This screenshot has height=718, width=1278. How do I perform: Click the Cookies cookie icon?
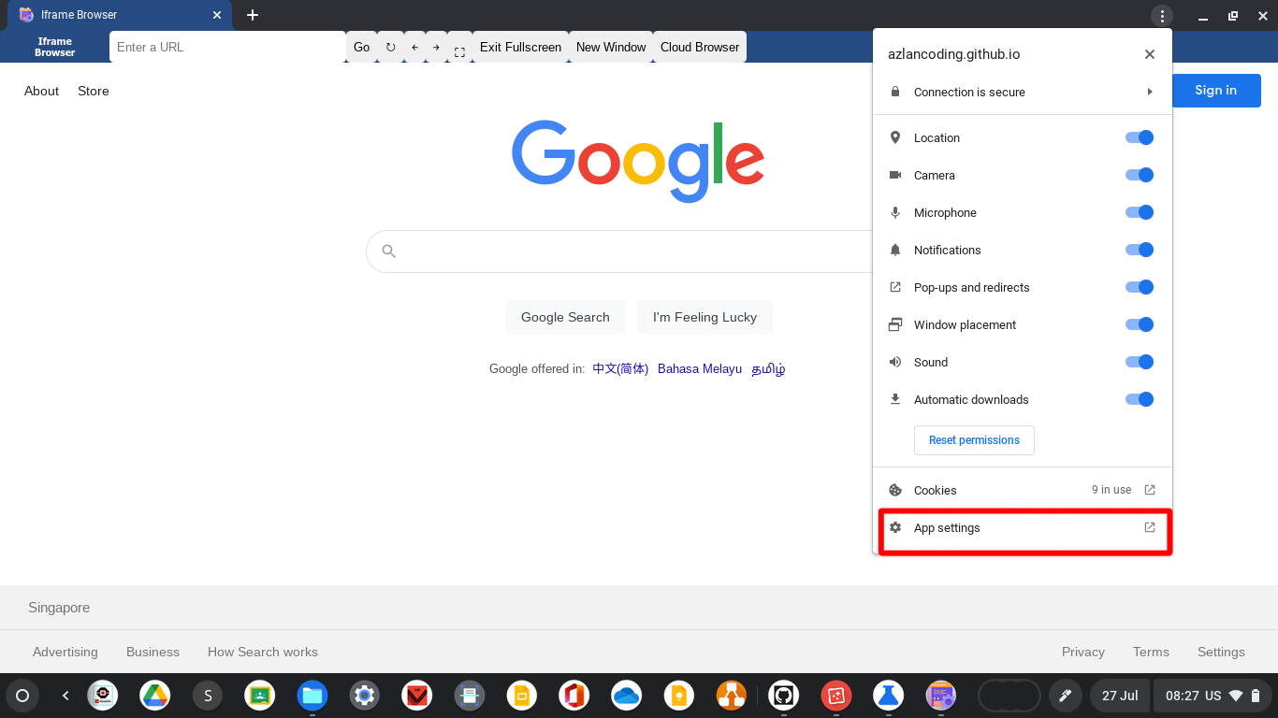[895, 490]
